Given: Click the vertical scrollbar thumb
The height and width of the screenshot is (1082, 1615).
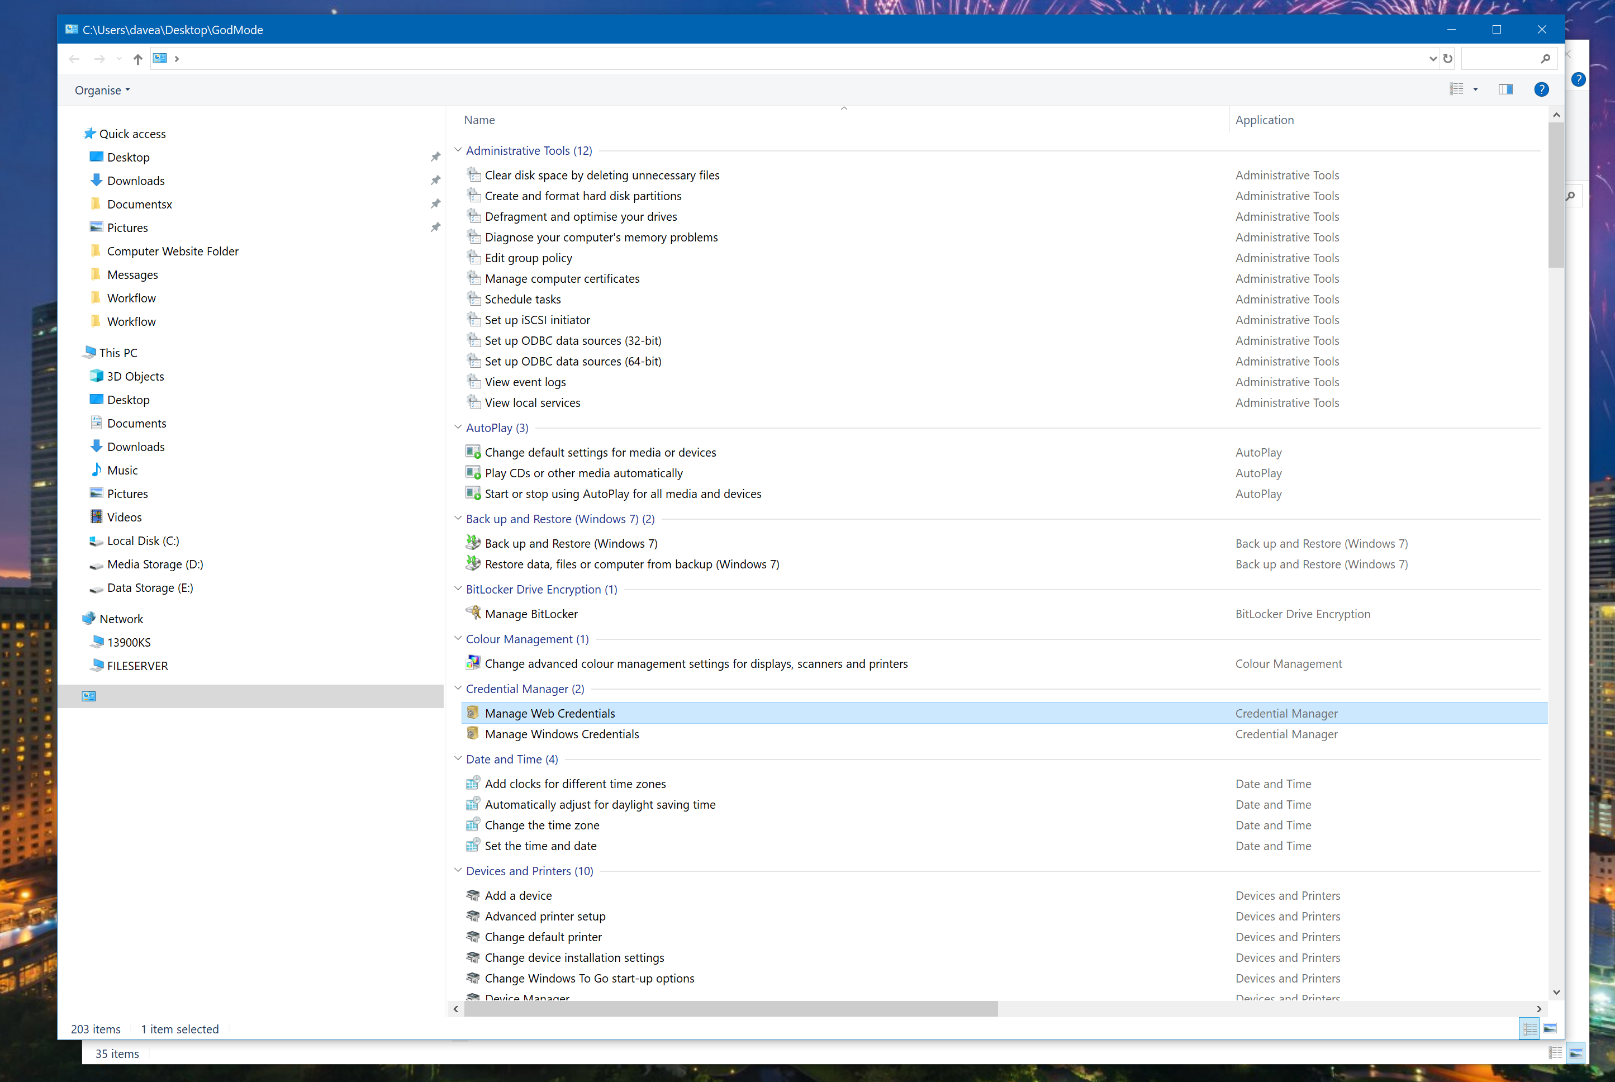Looking at the screenshot, I should 1556,195.
